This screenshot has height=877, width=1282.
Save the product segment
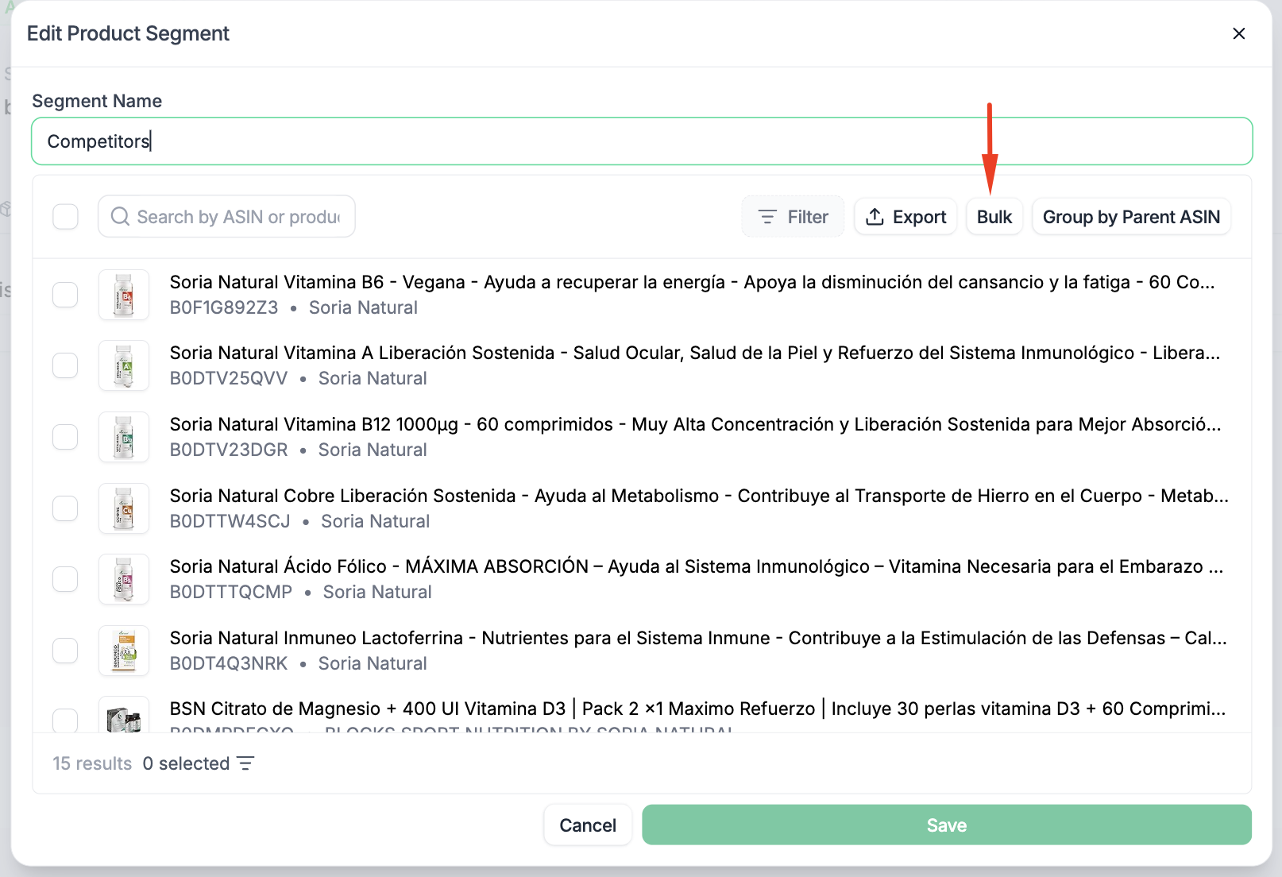point(946,825)
